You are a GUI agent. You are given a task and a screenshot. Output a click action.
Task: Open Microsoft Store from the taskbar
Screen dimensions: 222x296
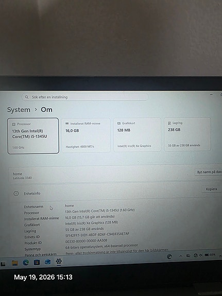coord(37,262)
